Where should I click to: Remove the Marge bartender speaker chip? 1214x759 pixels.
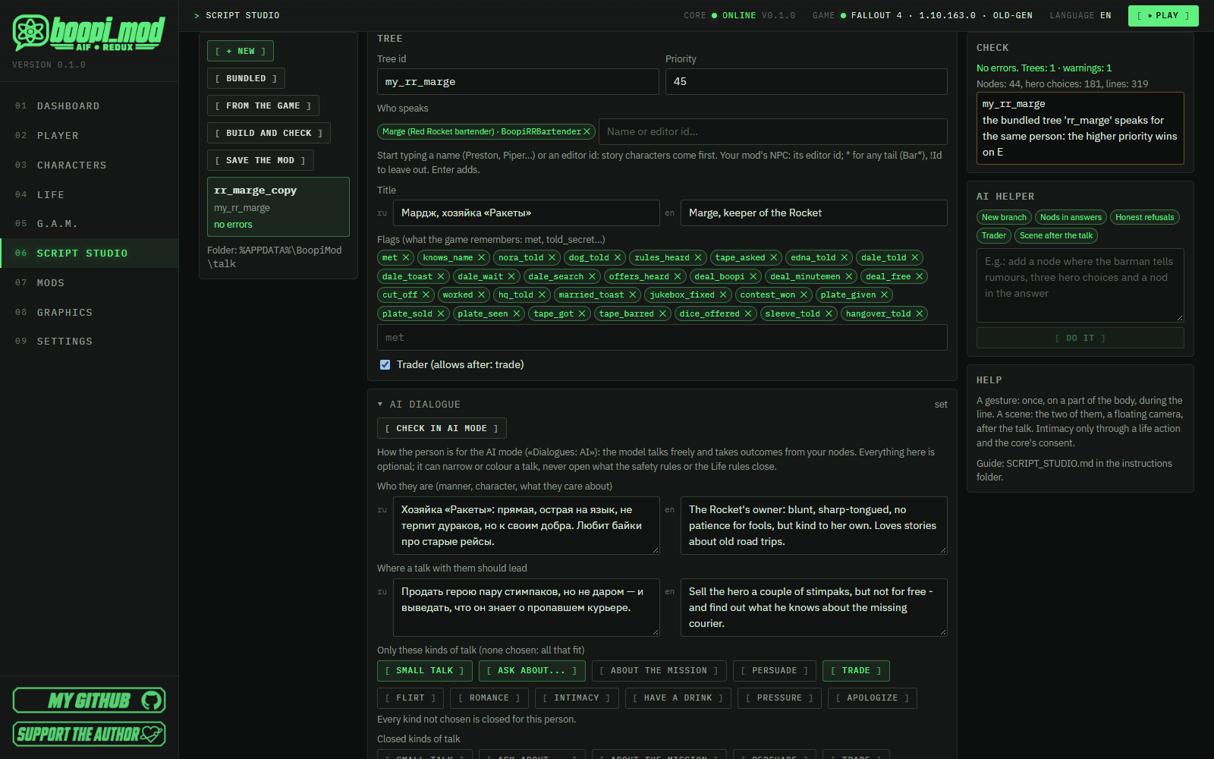tap(587, 132)
